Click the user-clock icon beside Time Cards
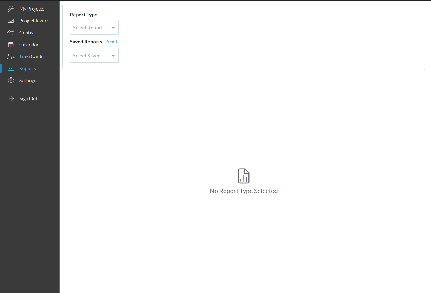The width and height of the screenshot is (431, 293). pyautogui.click(x=11, y=56)
